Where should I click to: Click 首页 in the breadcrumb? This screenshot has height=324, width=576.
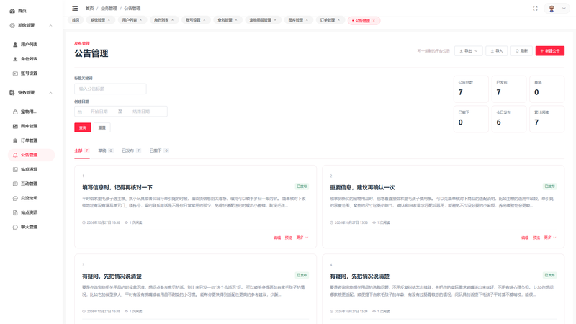(x=89, y=9)
